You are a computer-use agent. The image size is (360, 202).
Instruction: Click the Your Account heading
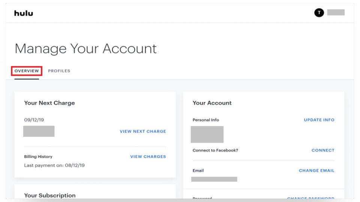tap(212, 103)
